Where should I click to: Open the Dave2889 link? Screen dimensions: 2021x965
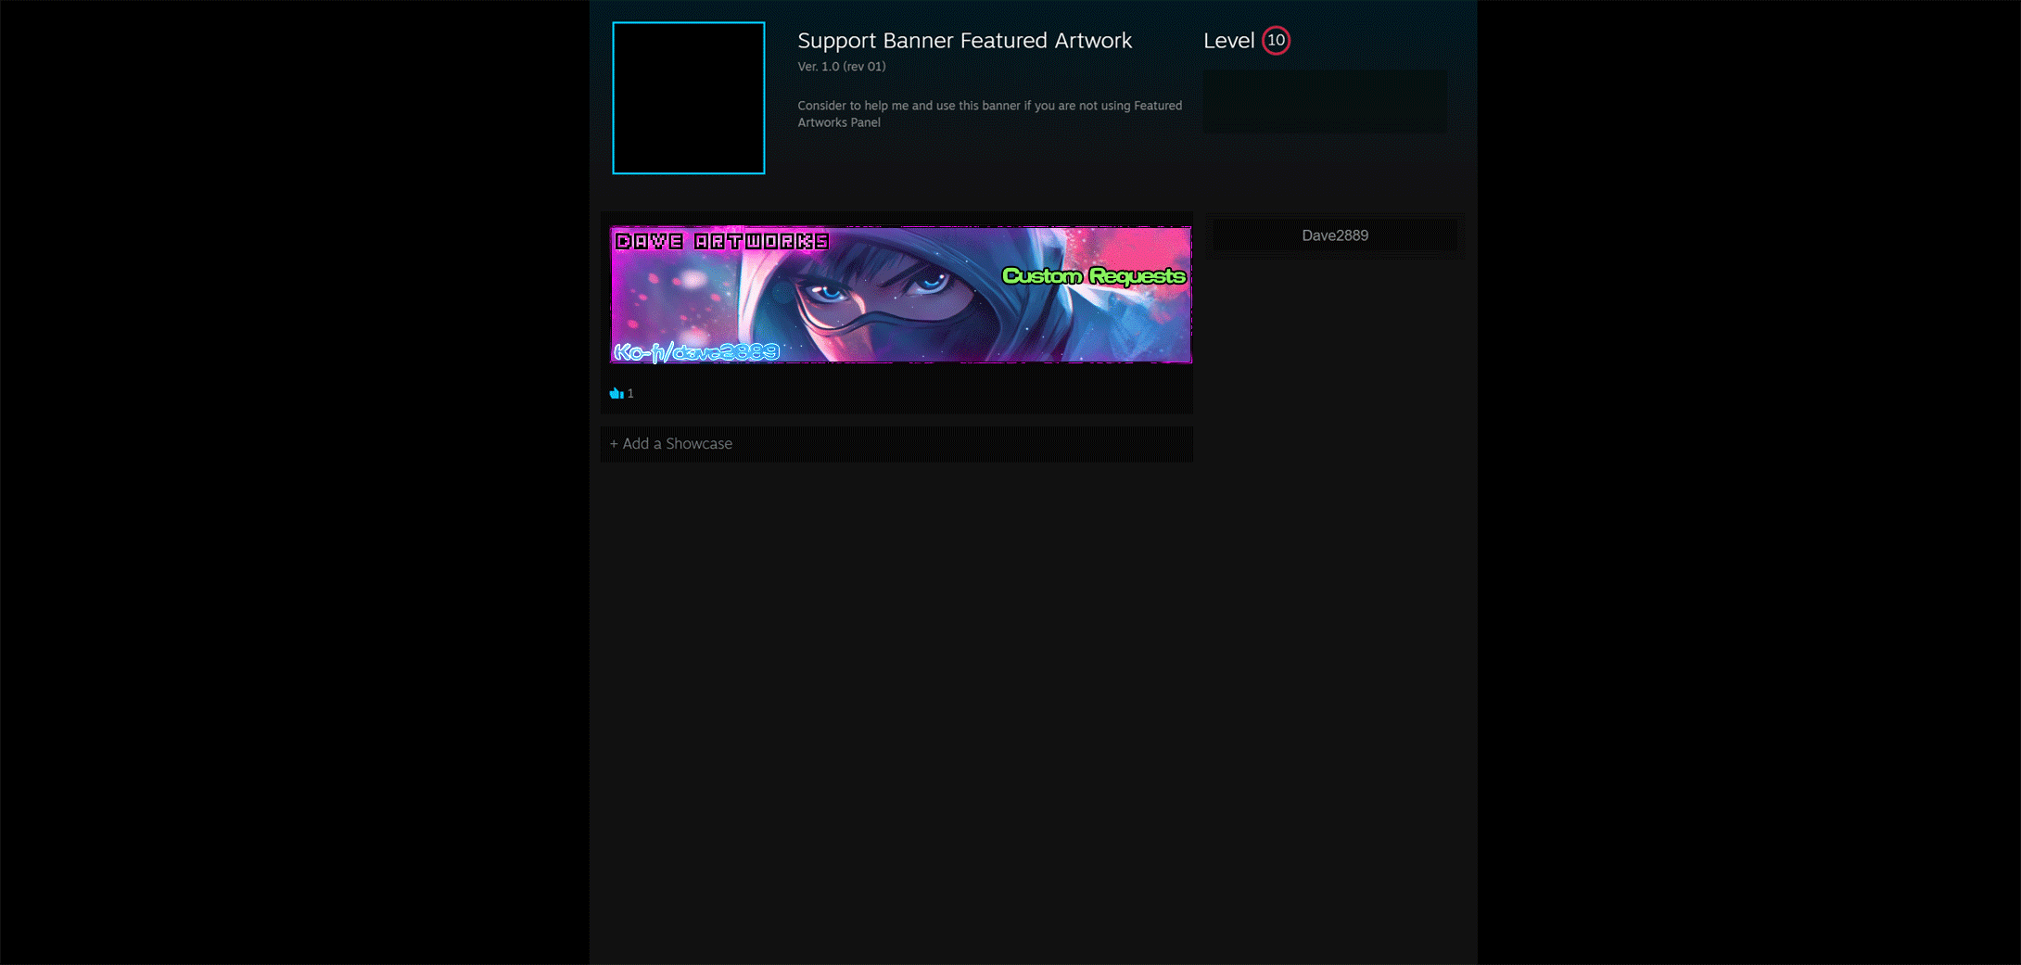(x=1335, y=235)
